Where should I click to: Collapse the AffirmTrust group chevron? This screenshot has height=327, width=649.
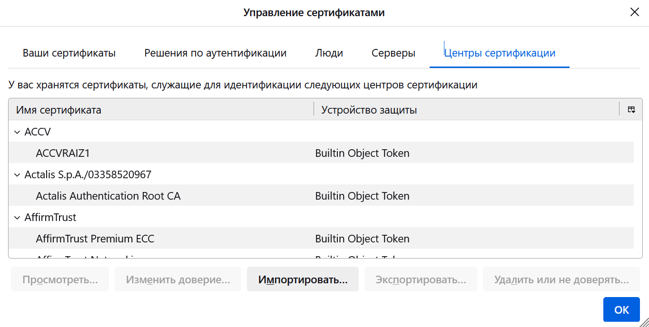[x=18, y=218]
